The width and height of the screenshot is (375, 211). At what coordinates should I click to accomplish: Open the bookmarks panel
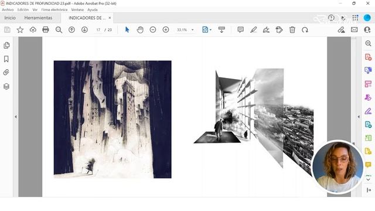tap(6, 59)
